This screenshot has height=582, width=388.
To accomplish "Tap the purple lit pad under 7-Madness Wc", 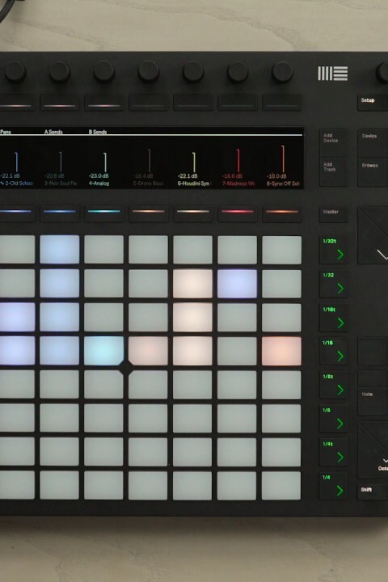I will click(x=238, y=284).
